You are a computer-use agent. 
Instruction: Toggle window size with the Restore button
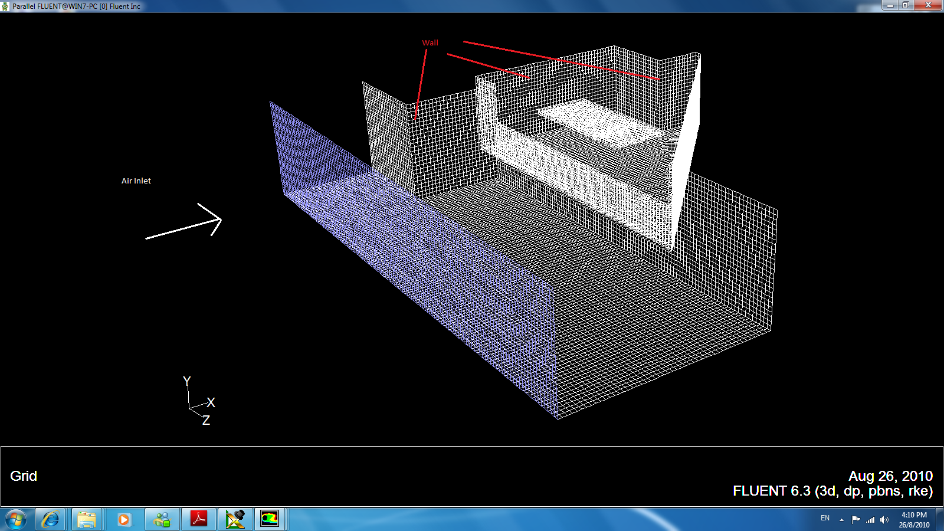pos(906,5)
